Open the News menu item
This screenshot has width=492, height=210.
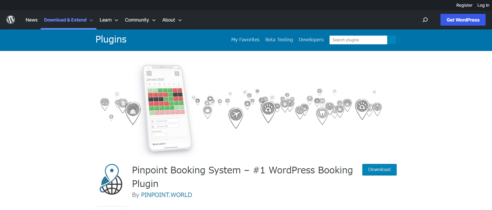[x=32, y=20]
